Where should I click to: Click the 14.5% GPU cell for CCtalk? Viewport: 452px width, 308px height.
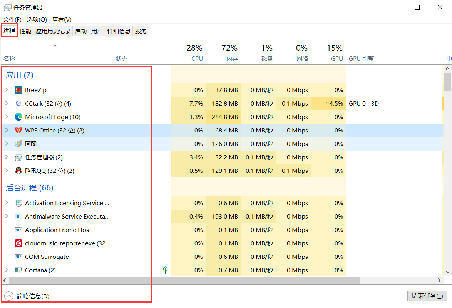pyautogui.click(x=328, y=104)
